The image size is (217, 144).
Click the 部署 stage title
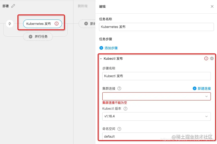[x=6, y=6]
